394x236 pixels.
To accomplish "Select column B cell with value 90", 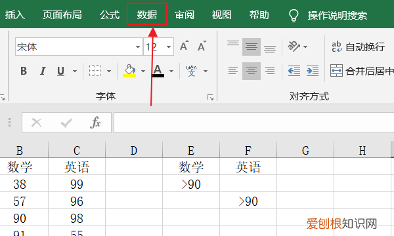I will click(x=20, y=218).
